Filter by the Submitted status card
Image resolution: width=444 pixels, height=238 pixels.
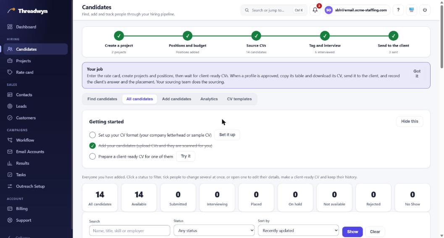coord(178,198)
